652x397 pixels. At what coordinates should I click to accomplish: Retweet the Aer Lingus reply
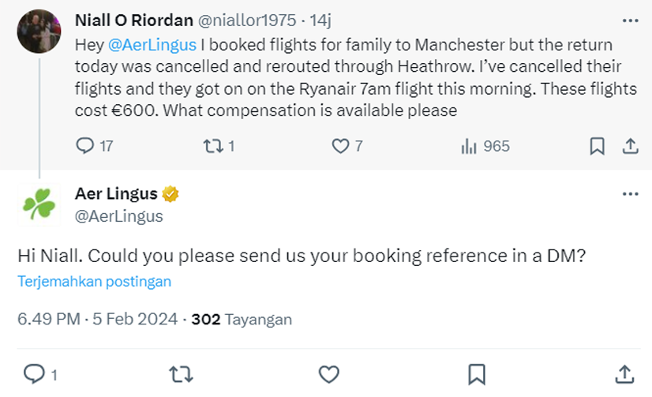tap(182, 373)
